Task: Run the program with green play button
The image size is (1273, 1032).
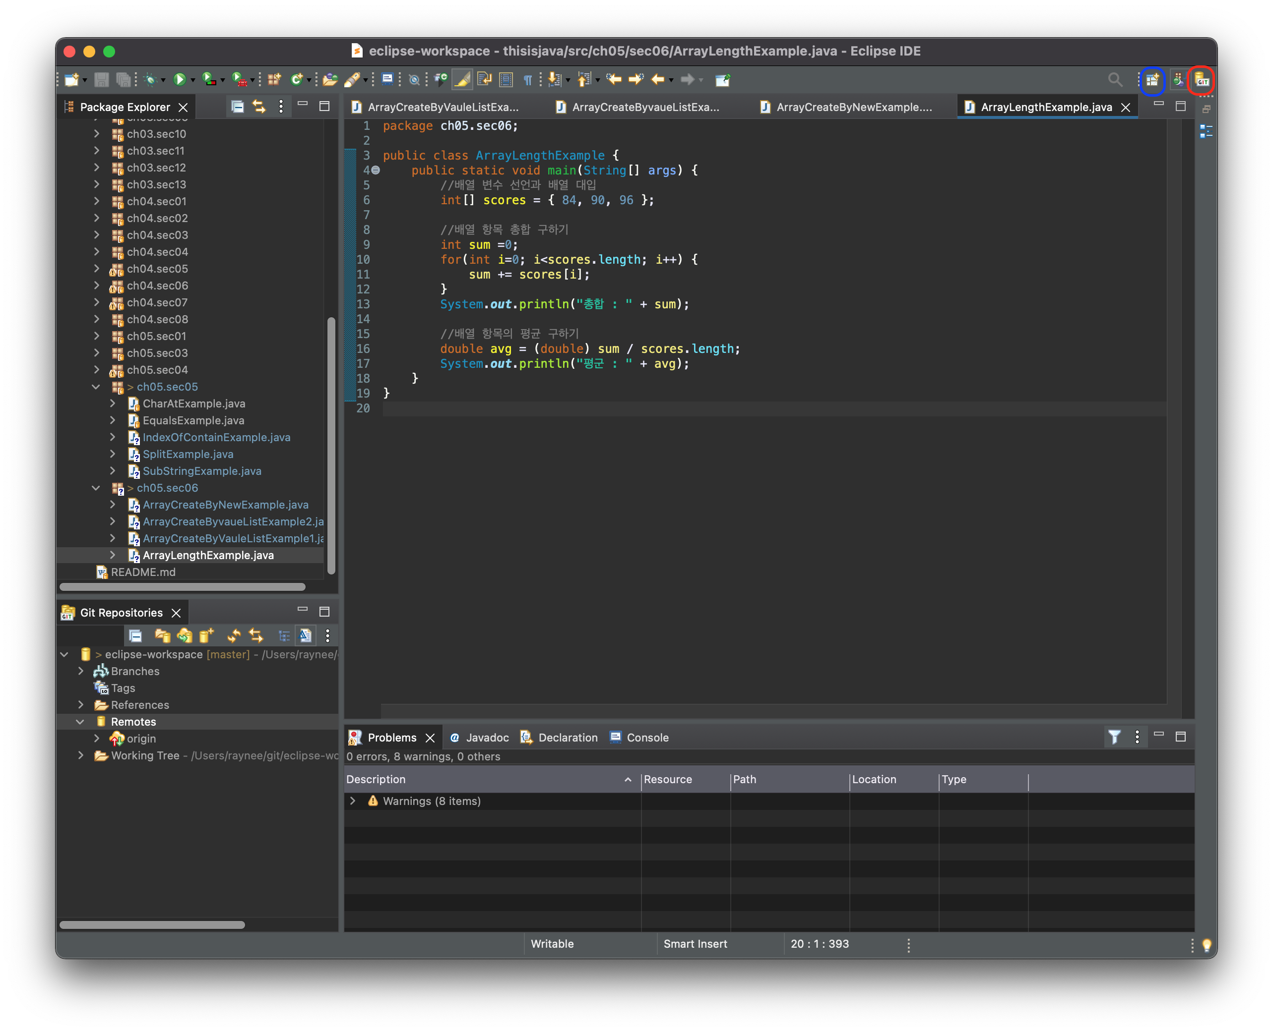Action: [179, 79]
